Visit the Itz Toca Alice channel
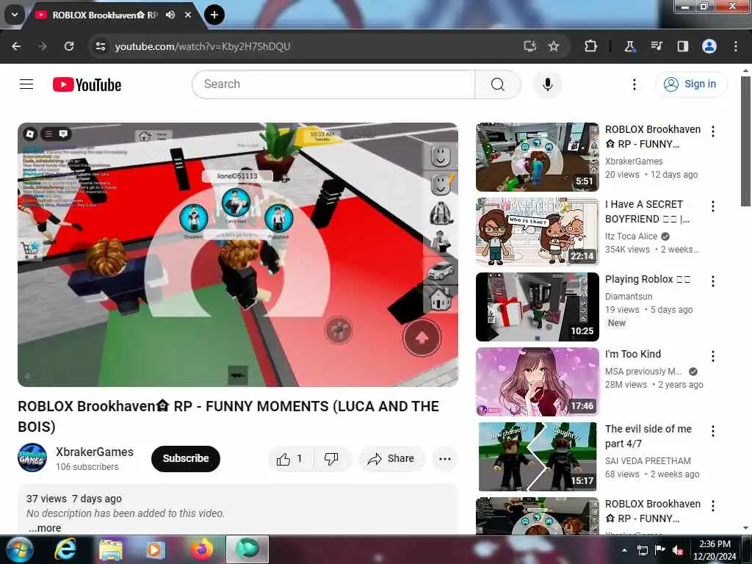This screenshot has width=752, height=564. coord(631,236)
